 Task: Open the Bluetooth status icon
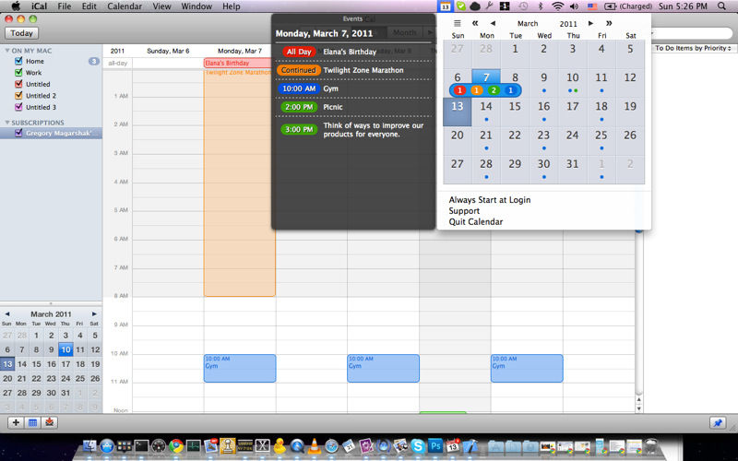541,6
